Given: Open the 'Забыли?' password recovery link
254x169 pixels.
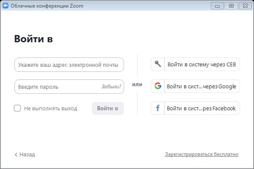Looking at the screenshot, I should 111,87.
